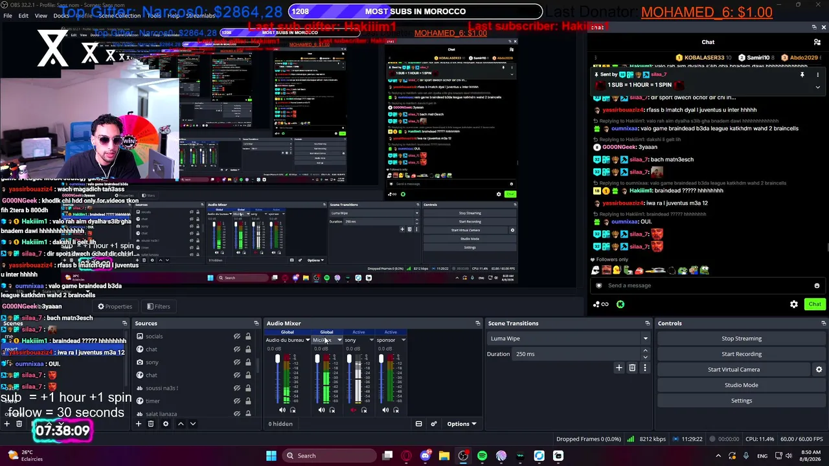
Task: Open the File menu
Action: [x=8, y=16]
